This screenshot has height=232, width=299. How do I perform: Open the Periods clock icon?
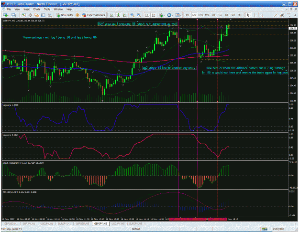(x=169, y=15)
